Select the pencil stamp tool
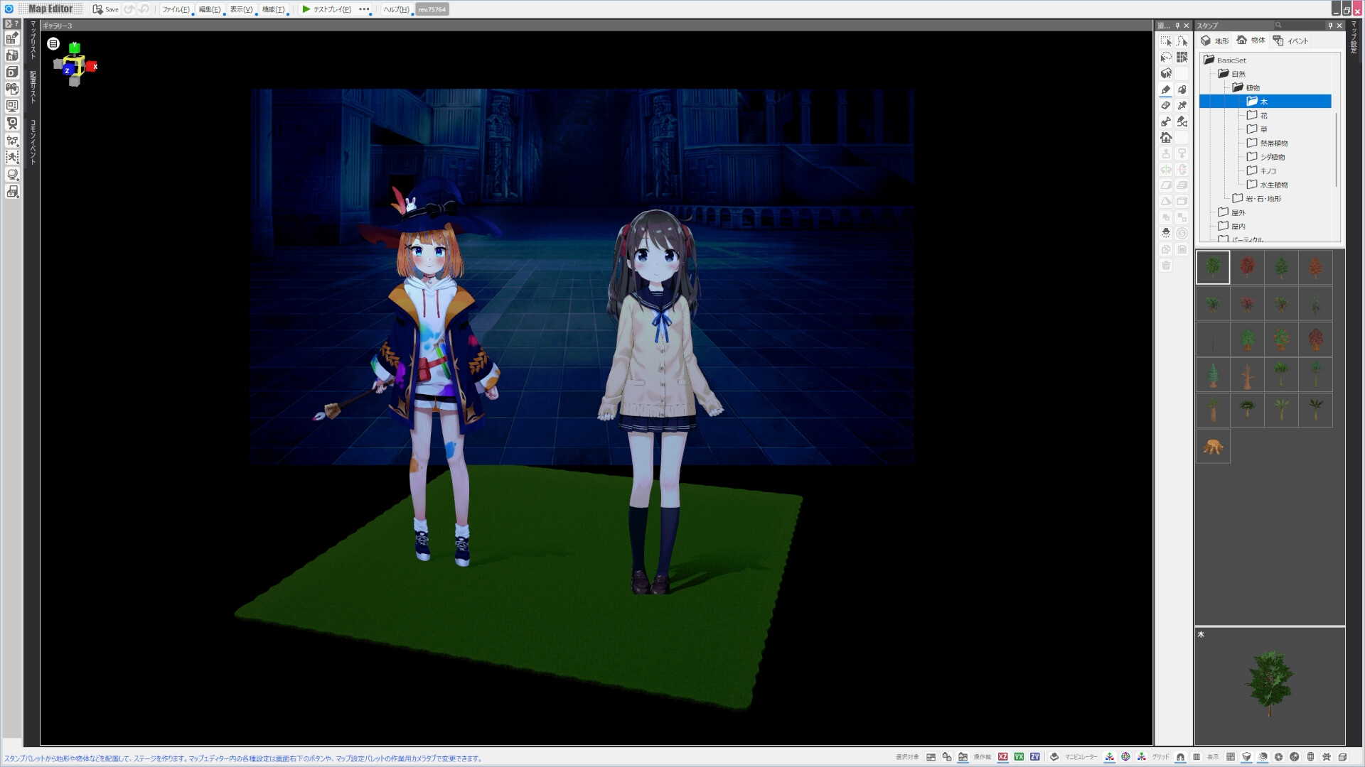This screenshot has height=767, width=1365. coord(1165,89)
